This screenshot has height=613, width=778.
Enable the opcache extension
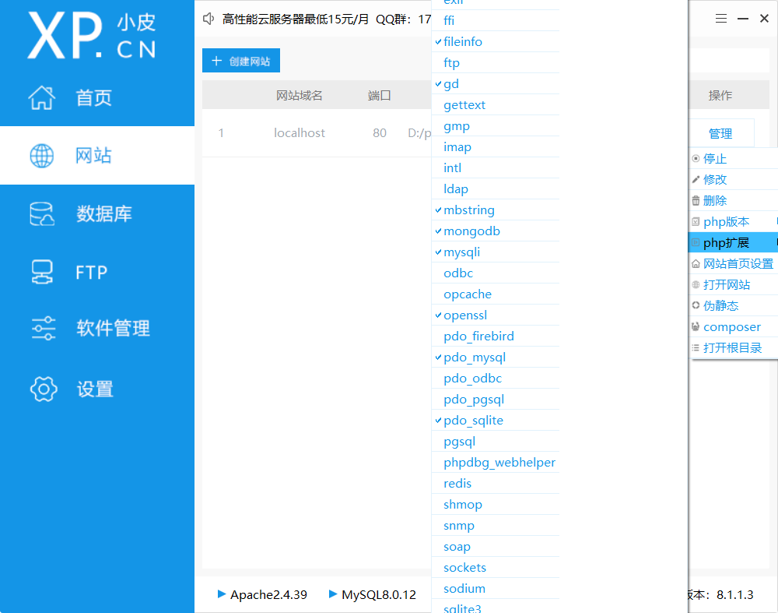click(496, 294)
